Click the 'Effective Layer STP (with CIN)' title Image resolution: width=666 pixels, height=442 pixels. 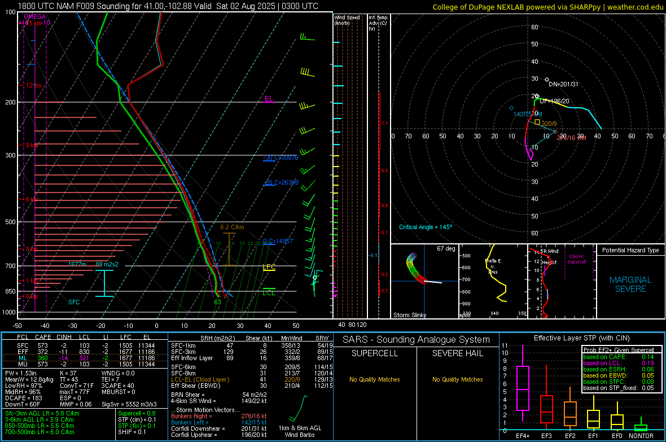tap(581, 338)
